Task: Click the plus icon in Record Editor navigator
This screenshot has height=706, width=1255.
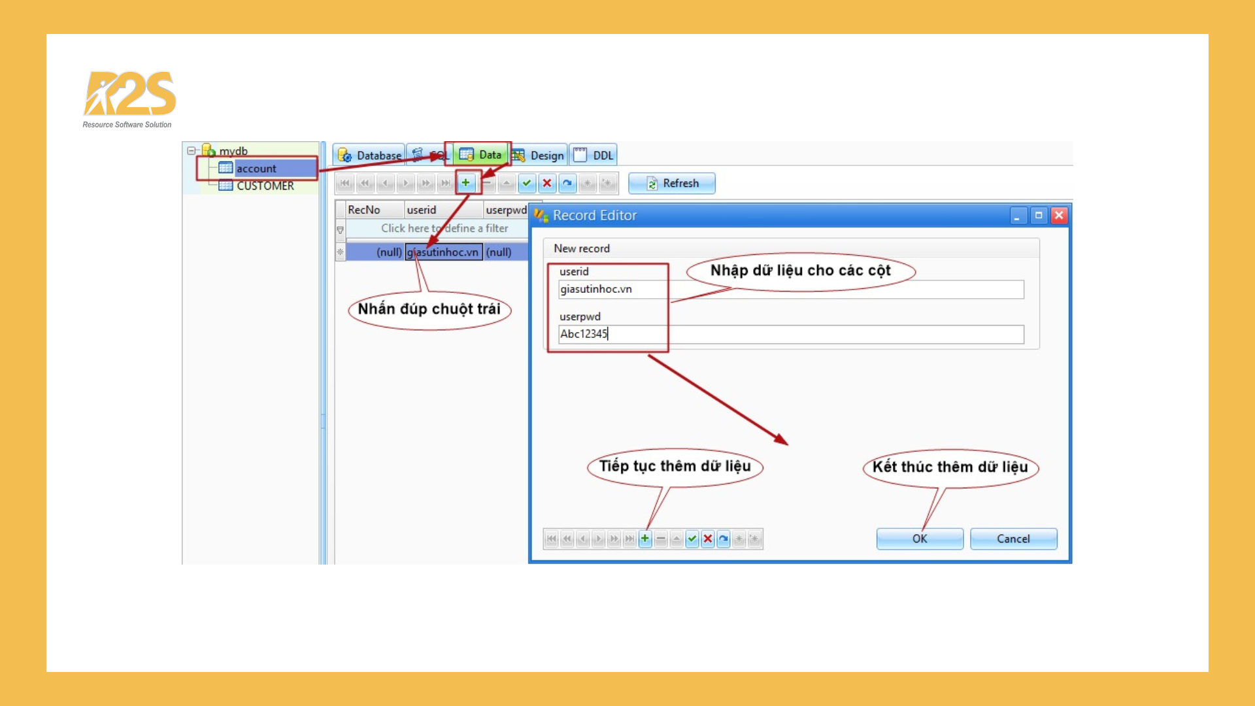Action: point(644,539)
